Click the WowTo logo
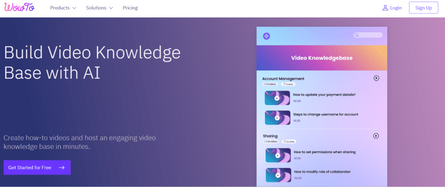This screenshot has height=190, width=445. click(19, 8)
